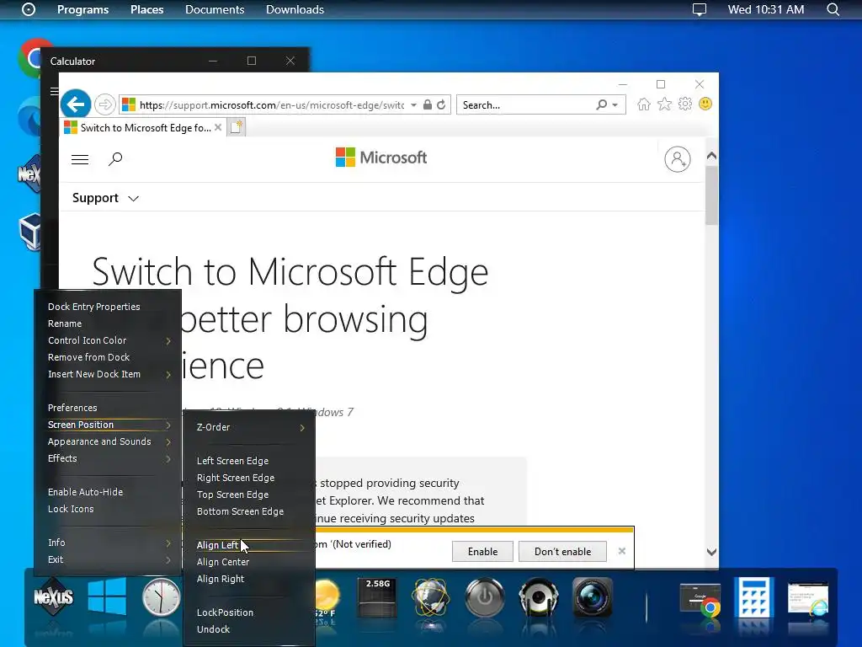Expand Appearance and Sounds submenu

109,441
